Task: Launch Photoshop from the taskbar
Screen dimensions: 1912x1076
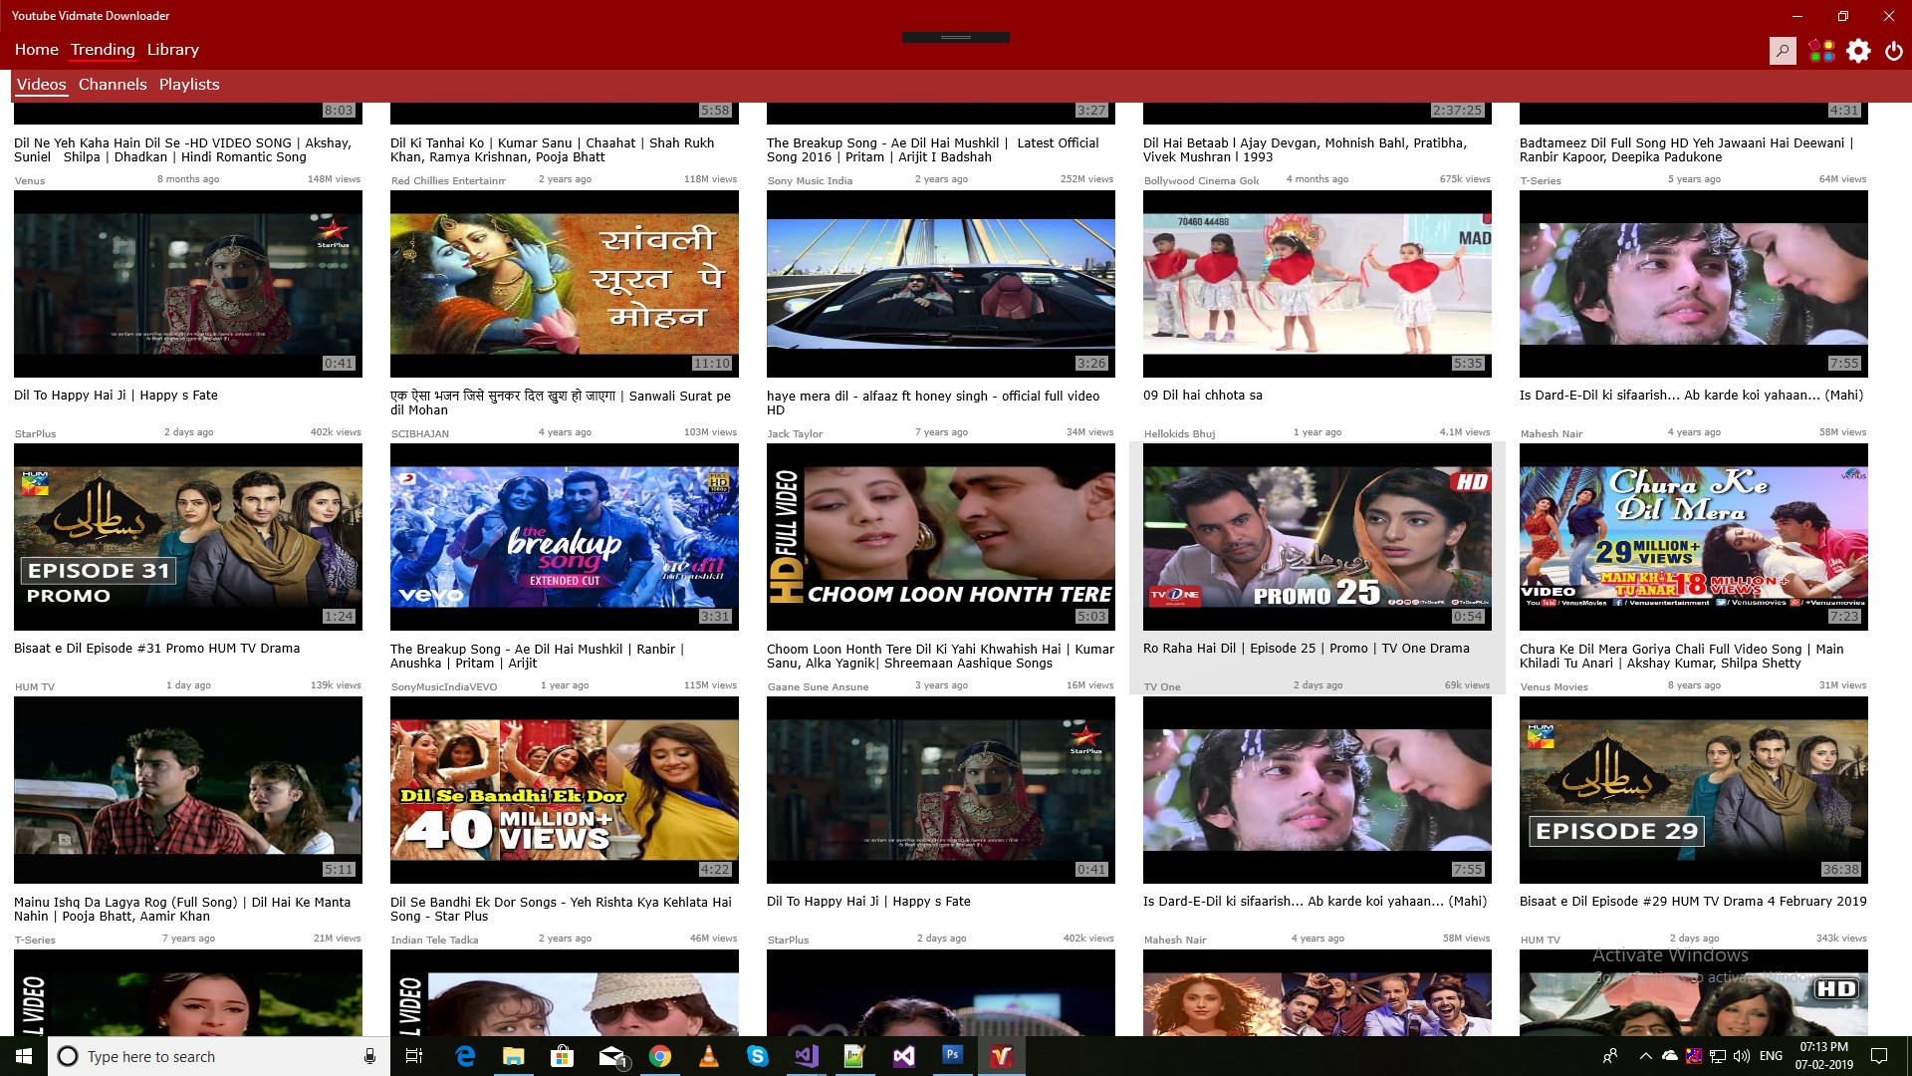Action: pos(952,1055)
